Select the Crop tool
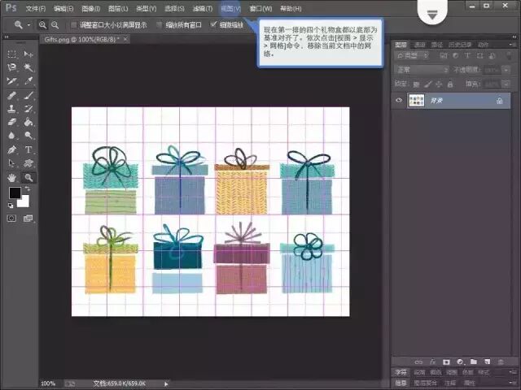 tap(12, 81)
